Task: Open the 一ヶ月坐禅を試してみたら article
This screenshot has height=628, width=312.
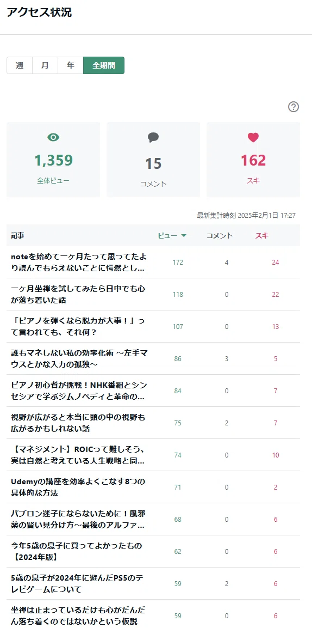Action: pos(78,294)
